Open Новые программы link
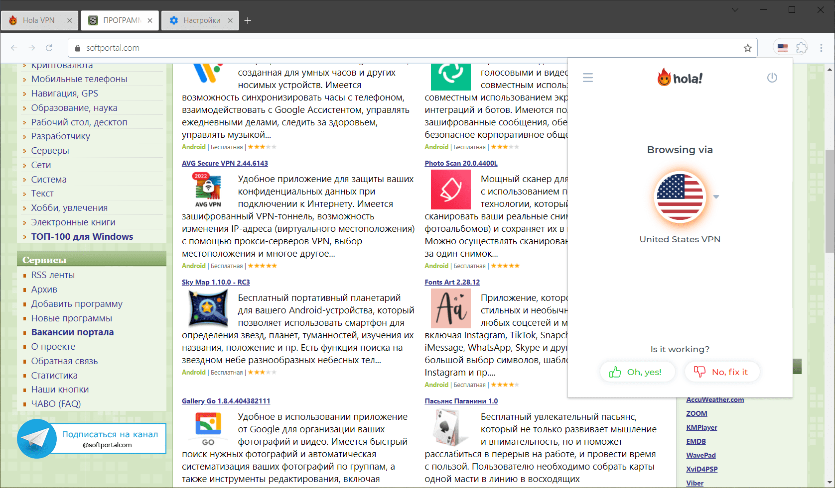 click(72, 318)
